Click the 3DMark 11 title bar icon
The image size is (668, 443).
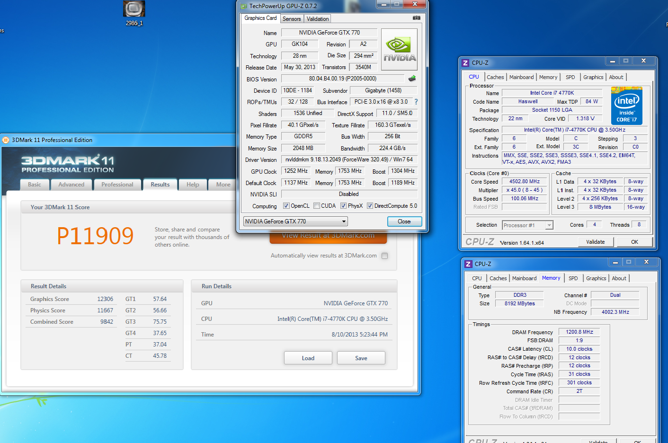tap(6, 140)
